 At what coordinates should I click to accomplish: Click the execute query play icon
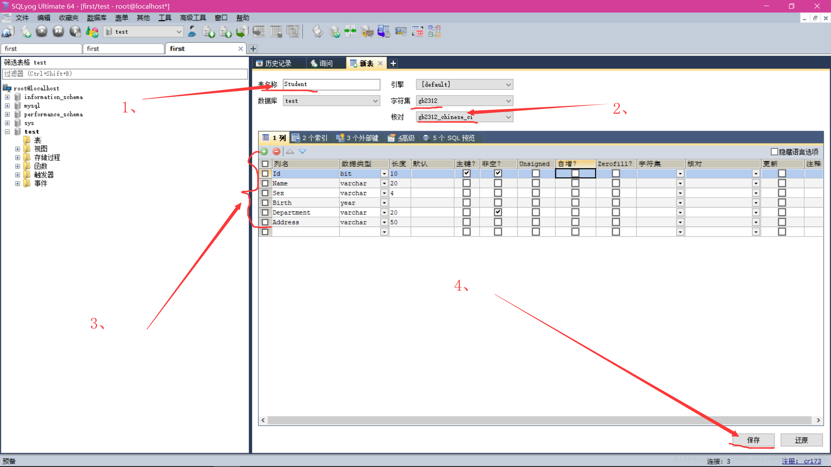coord(42,32)
